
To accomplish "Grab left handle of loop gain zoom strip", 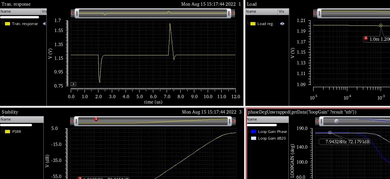I will [x=321, y=121].
